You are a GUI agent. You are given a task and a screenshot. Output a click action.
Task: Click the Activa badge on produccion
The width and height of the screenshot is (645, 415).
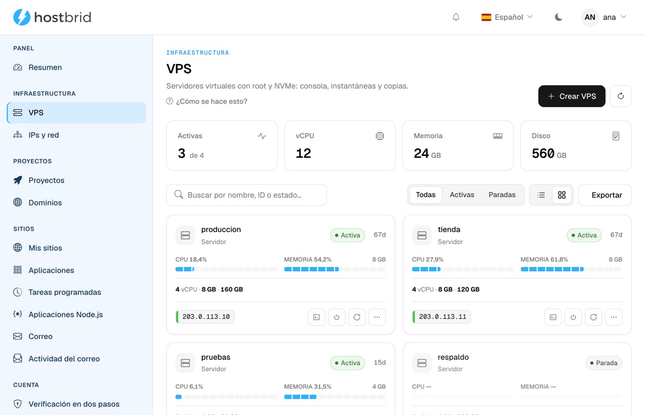[348, 235]
